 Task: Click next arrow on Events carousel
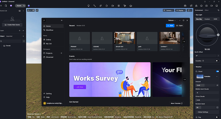click(184, 79)
